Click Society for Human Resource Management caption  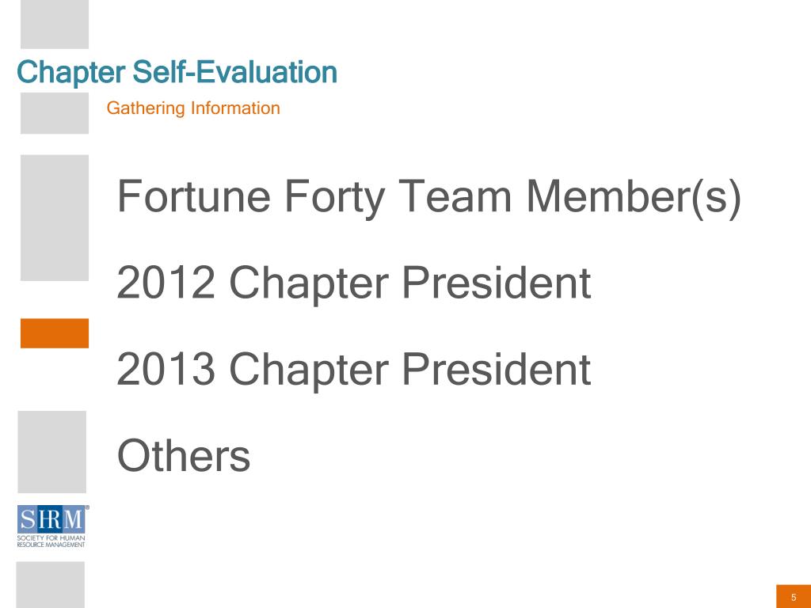click(51, 541)
